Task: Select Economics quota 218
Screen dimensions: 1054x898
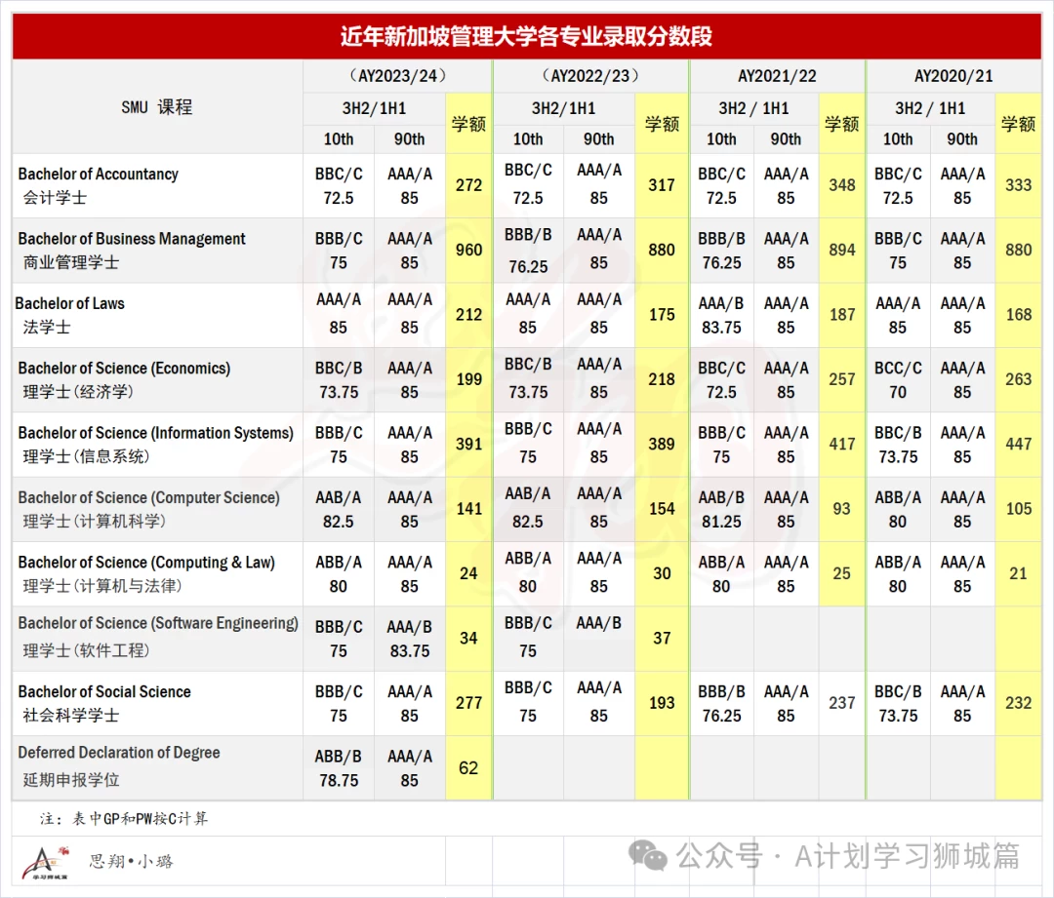Action: click(x=662, y=379)
